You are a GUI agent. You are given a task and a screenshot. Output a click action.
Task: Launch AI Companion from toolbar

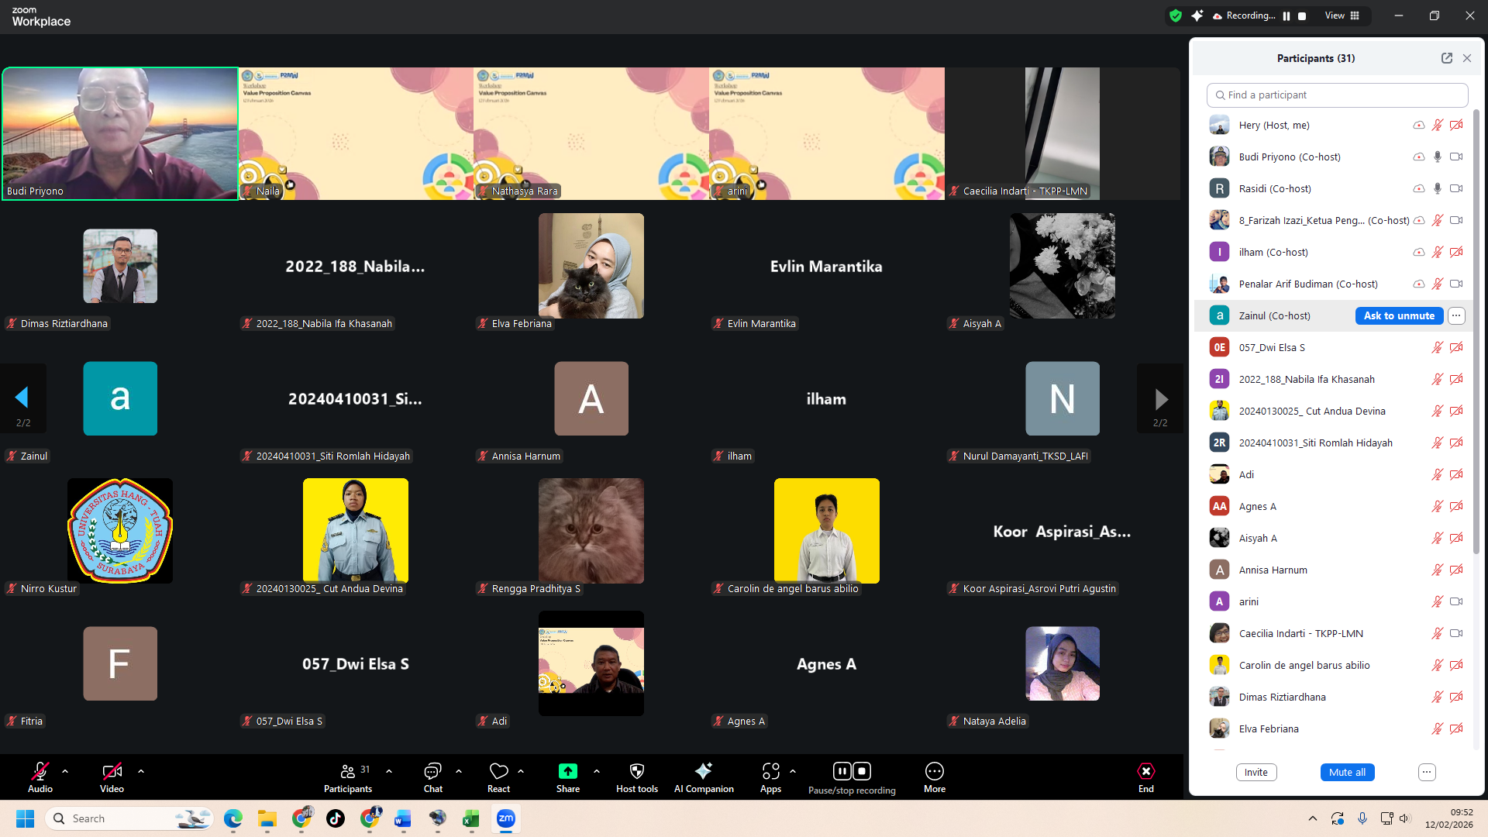pos(703,772)
